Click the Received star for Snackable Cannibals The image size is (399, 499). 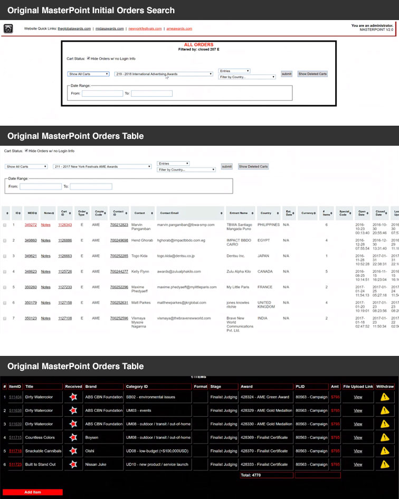coord(73,451)
